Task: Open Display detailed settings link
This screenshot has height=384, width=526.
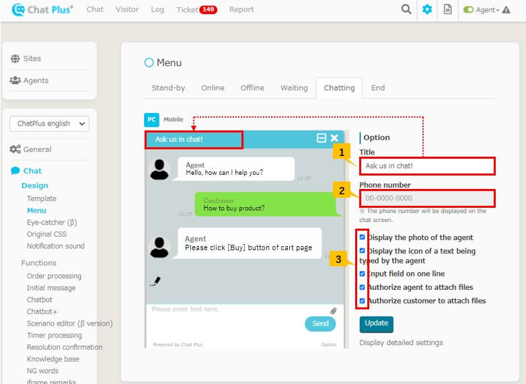Action: click(x=401, y=343)
